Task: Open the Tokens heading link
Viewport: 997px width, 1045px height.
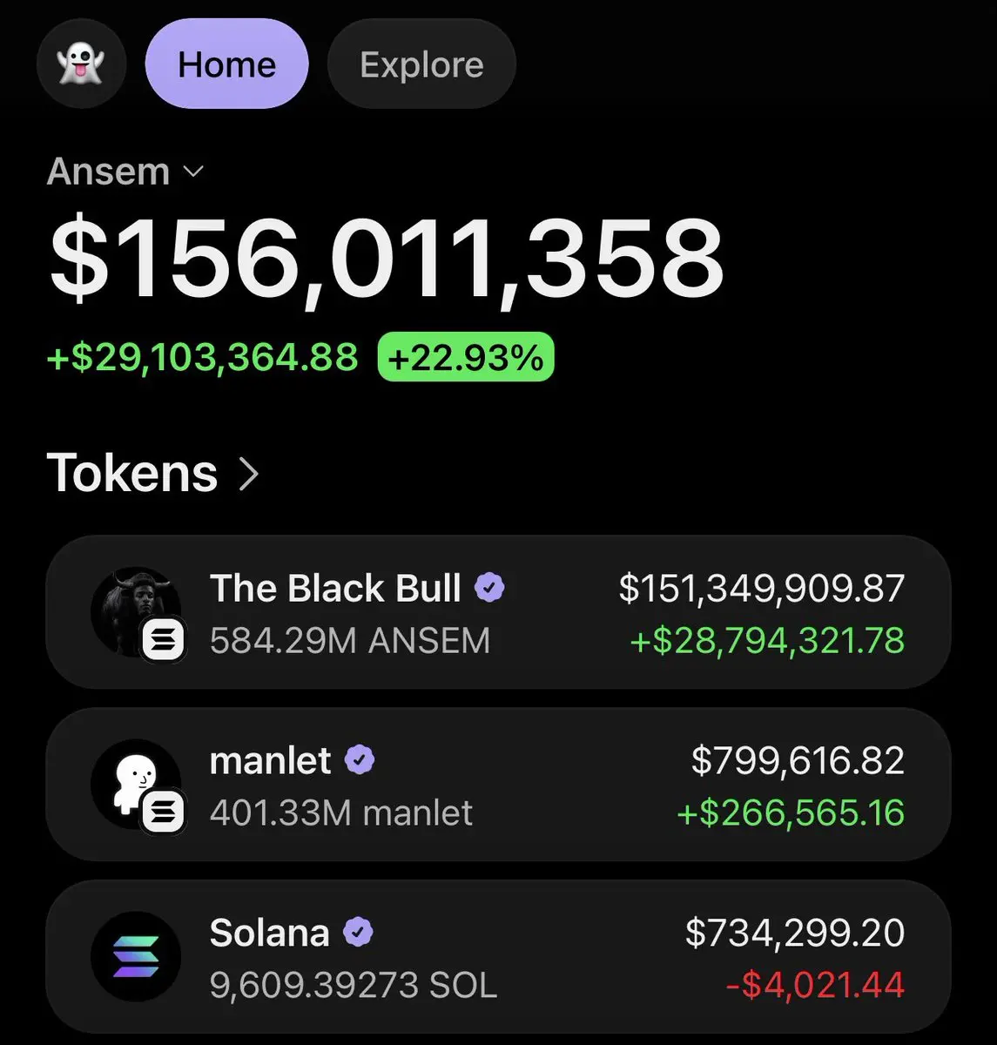Action: click(x=153, y=473)
